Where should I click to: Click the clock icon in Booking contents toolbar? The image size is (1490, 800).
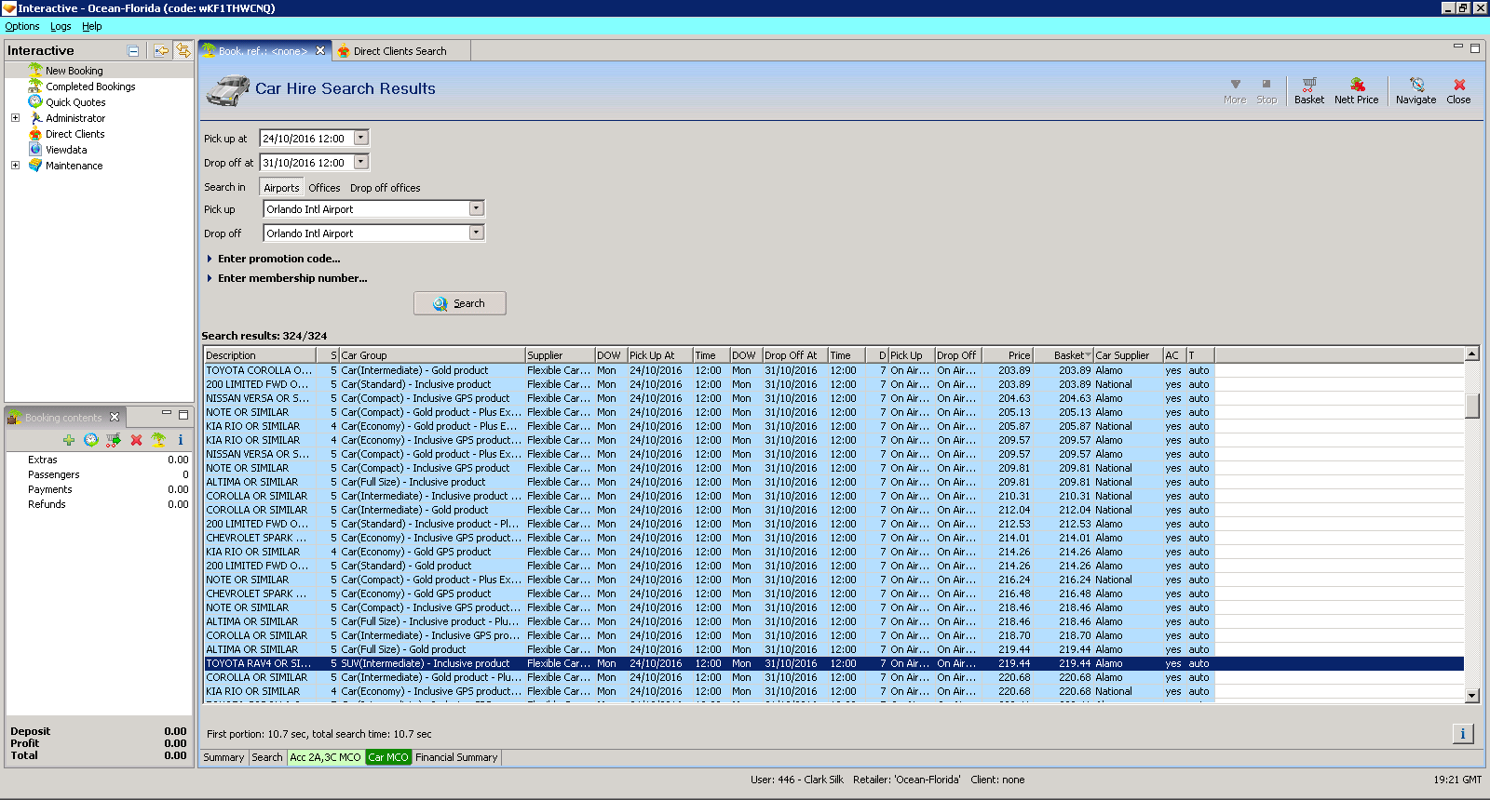[x=91, y=440]
